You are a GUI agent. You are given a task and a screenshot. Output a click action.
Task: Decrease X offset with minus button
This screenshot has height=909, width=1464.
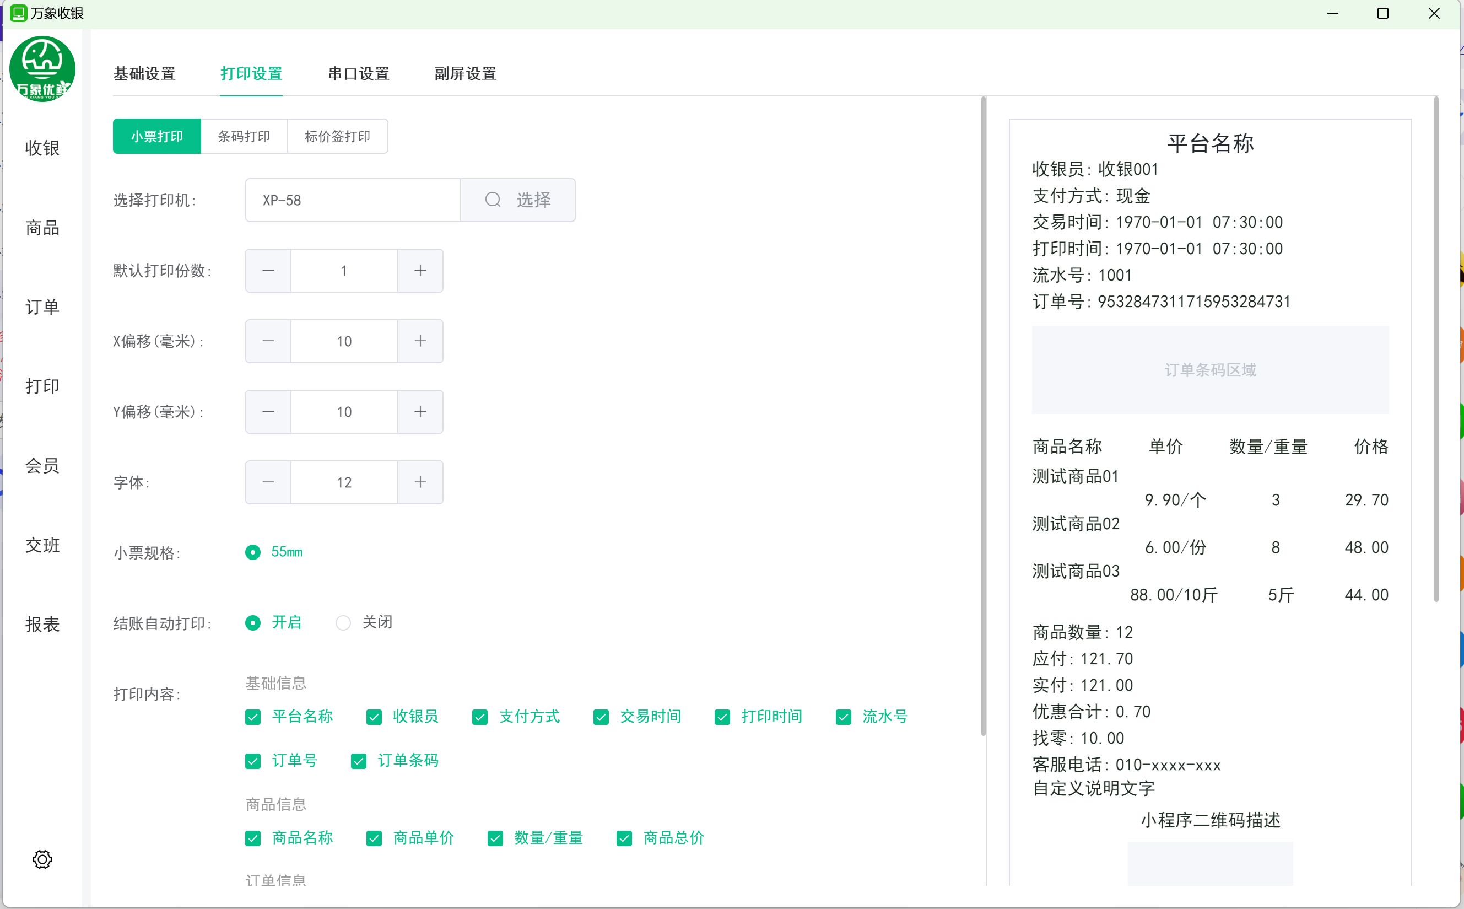(268, 341)
